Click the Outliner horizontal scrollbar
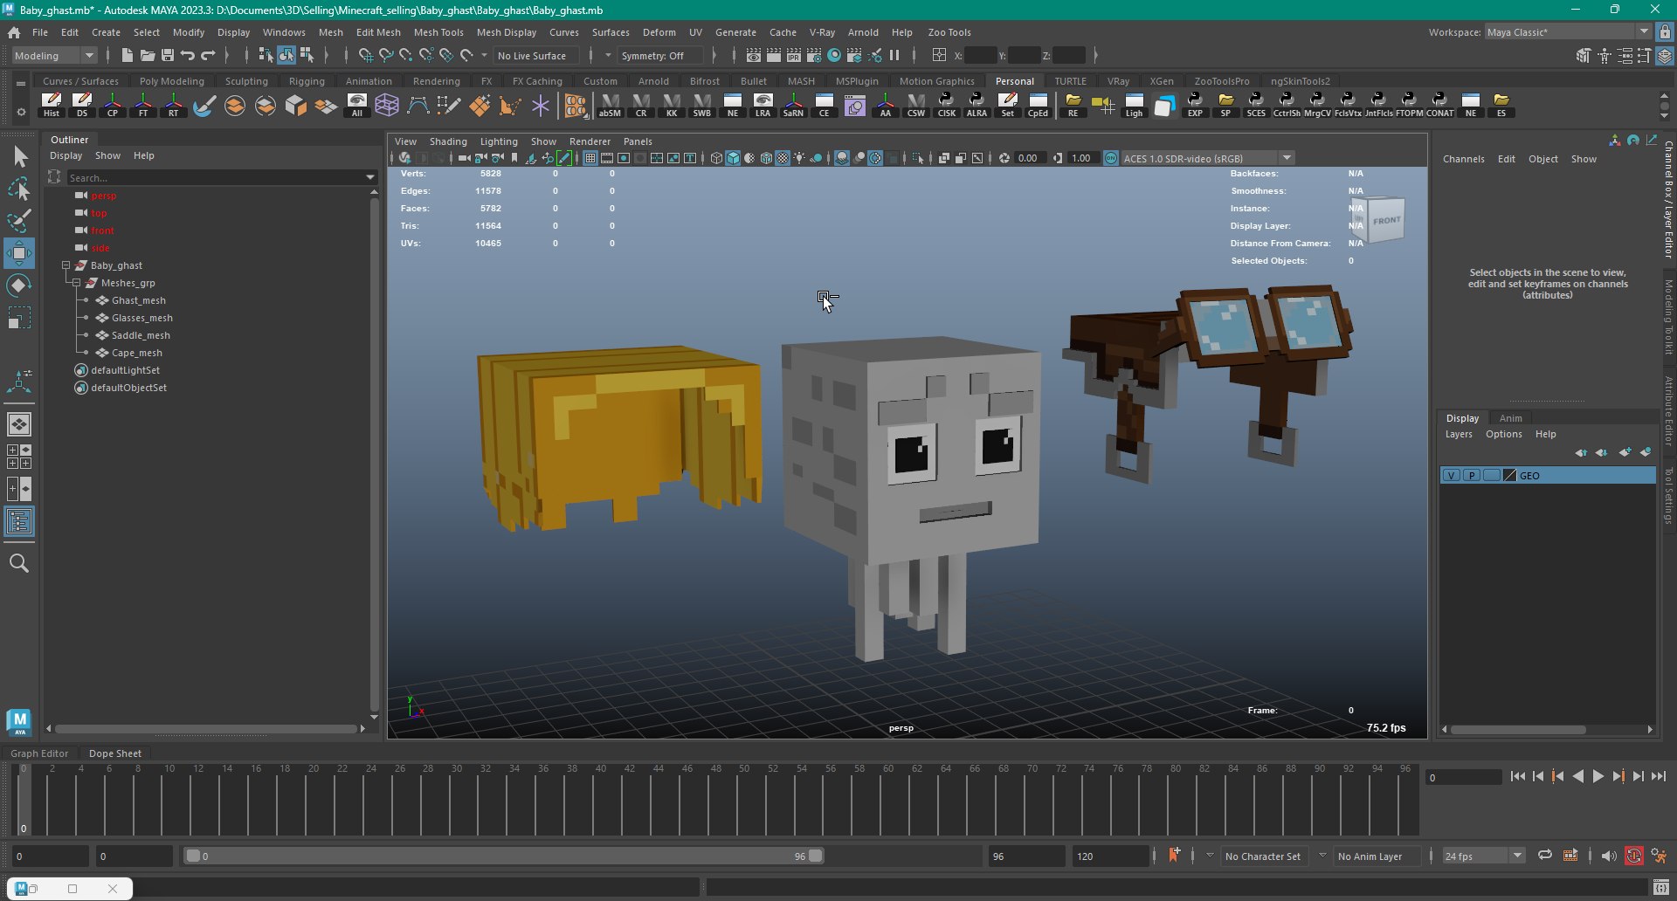Screen dimensions: 1677x901 click(206, 728)
